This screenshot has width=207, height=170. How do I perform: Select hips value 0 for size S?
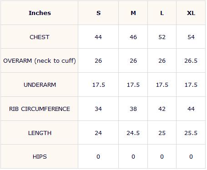pyautogui.click(x=98, y=157)
